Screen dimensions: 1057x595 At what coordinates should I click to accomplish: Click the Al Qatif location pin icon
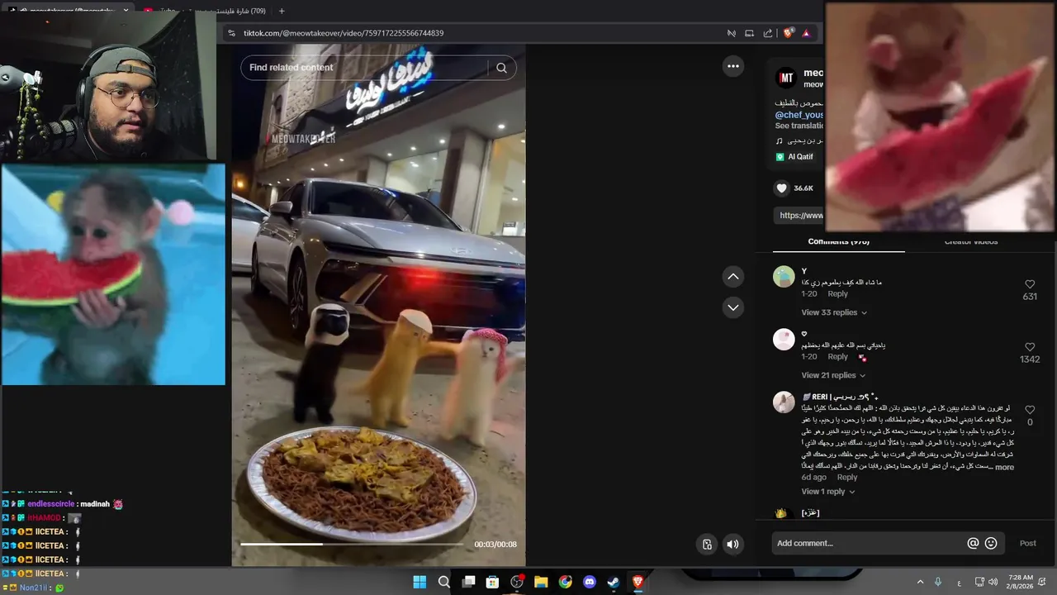tap(779, 157)
